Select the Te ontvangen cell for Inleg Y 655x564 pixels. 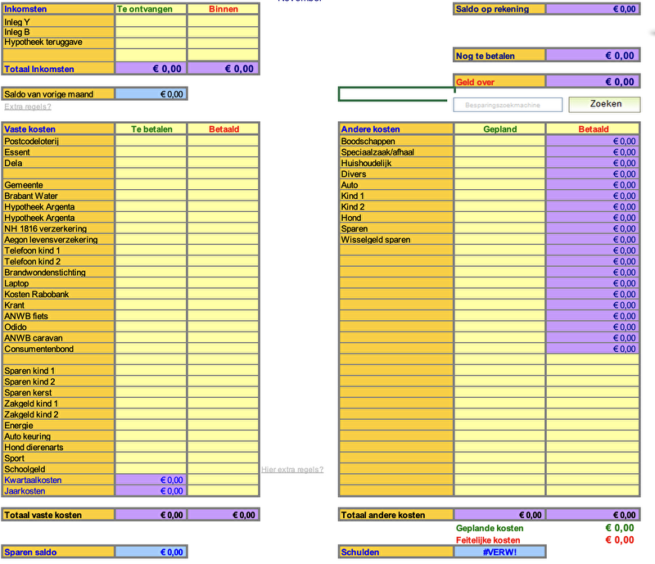[x=151, y=21]
